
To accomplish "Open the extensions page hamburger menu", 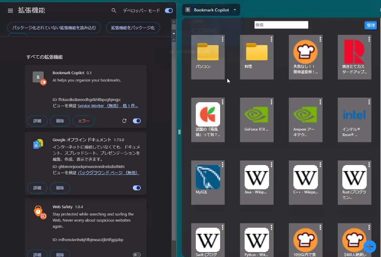I will tap(10, 11).
